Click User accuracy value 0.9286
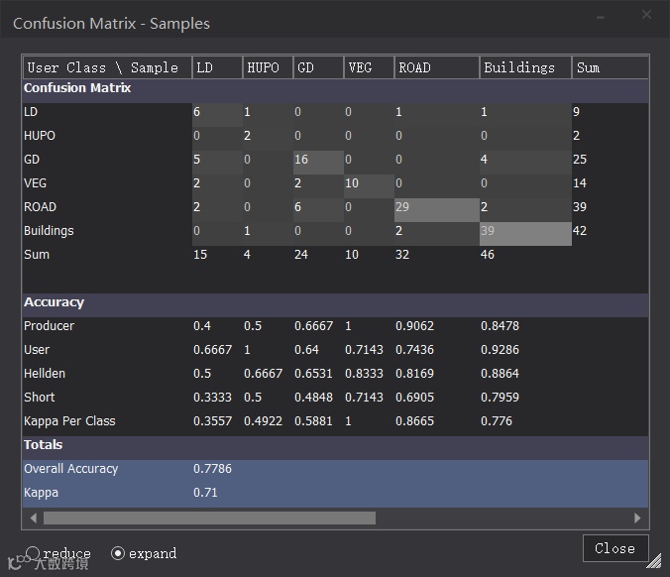The width and height of the screenshot is (670, 577). (500, 350)
